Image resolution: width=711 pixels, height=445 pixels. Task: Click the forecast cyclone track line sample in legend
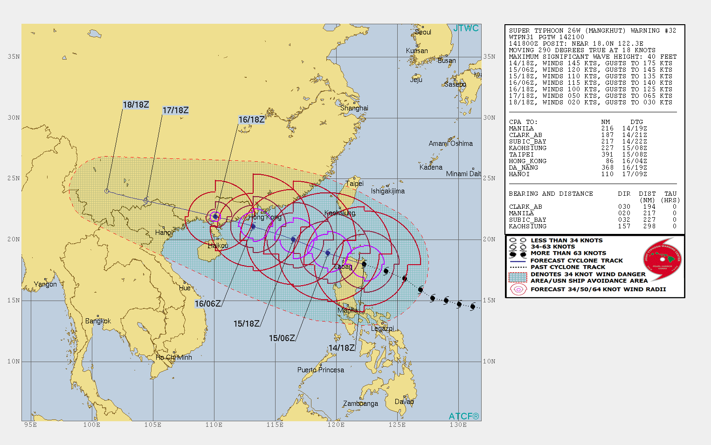pyautogui.click(x=518, y=261)
